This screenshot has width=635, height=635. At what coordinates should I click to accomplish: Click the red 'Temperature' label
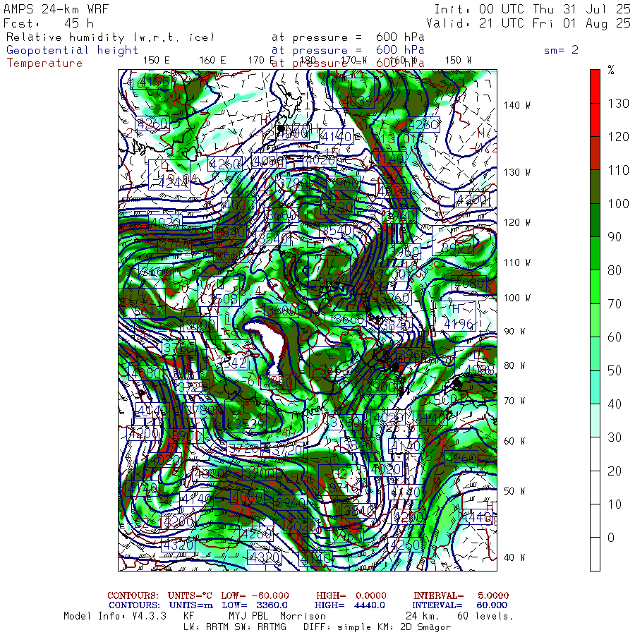tap(44, 64)
